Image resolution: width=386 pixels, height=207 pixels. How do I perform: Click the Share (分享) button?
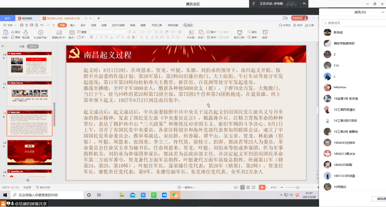coord(310,25)
